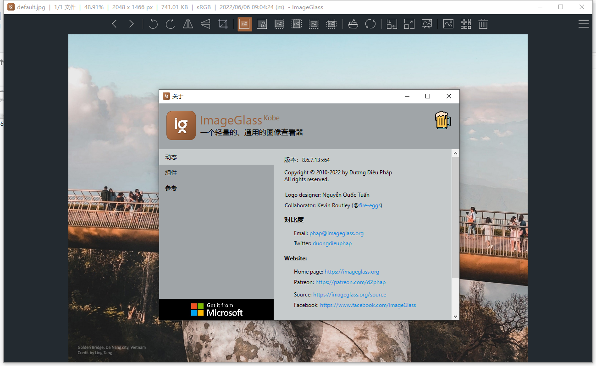Toggle the zoom lock
The height and width of the screenshot is (366, 596).
click(262, 24)
